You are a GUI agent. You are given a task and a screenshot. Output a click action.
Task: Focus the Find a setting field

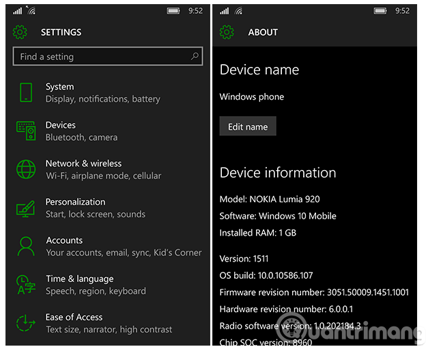coord(108,56)
